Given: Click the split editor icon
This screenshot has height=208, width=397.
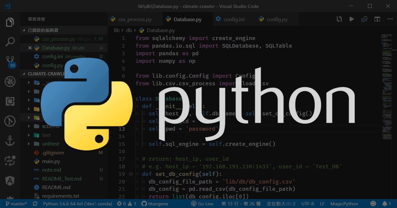Looking at the screenshot, I should (x=377, y=19).
